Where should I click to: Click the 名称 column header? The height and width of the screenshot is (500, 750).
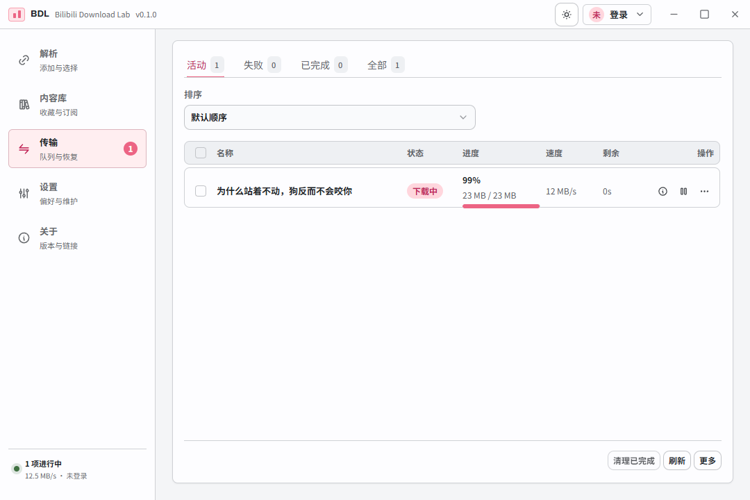(x=225, y=153)
